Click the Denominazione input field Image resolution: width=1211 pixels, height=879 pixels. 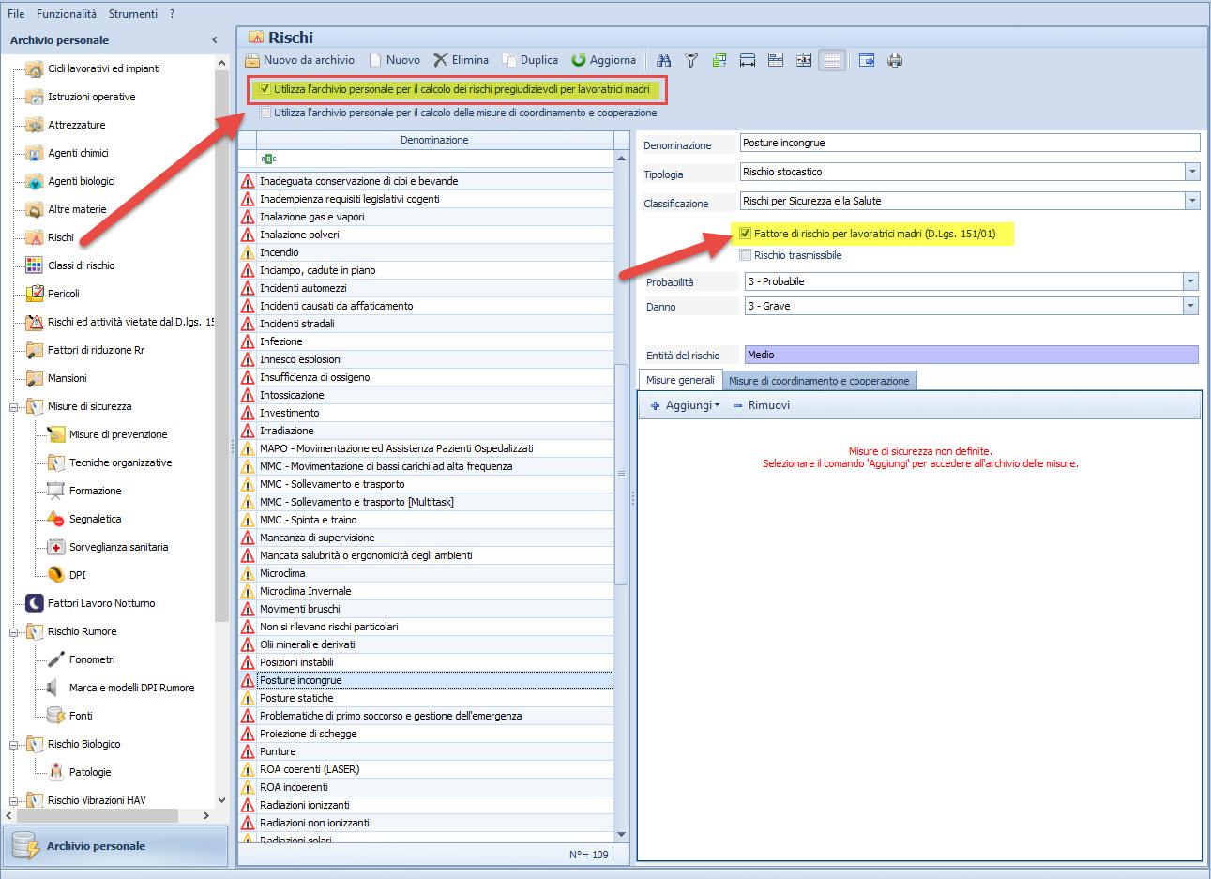970,143
